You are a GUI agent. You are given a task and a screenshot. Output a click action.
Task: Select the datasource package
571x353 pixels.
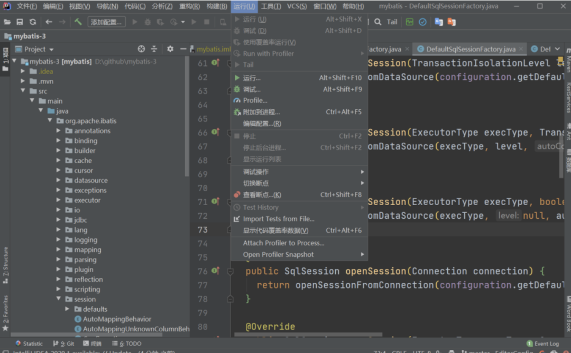point(91,180)
